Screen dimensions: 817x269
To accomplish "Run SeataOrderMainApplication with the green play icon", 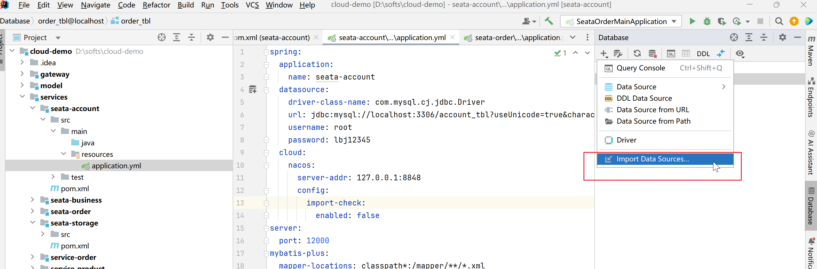I will [x=692, y=21].
